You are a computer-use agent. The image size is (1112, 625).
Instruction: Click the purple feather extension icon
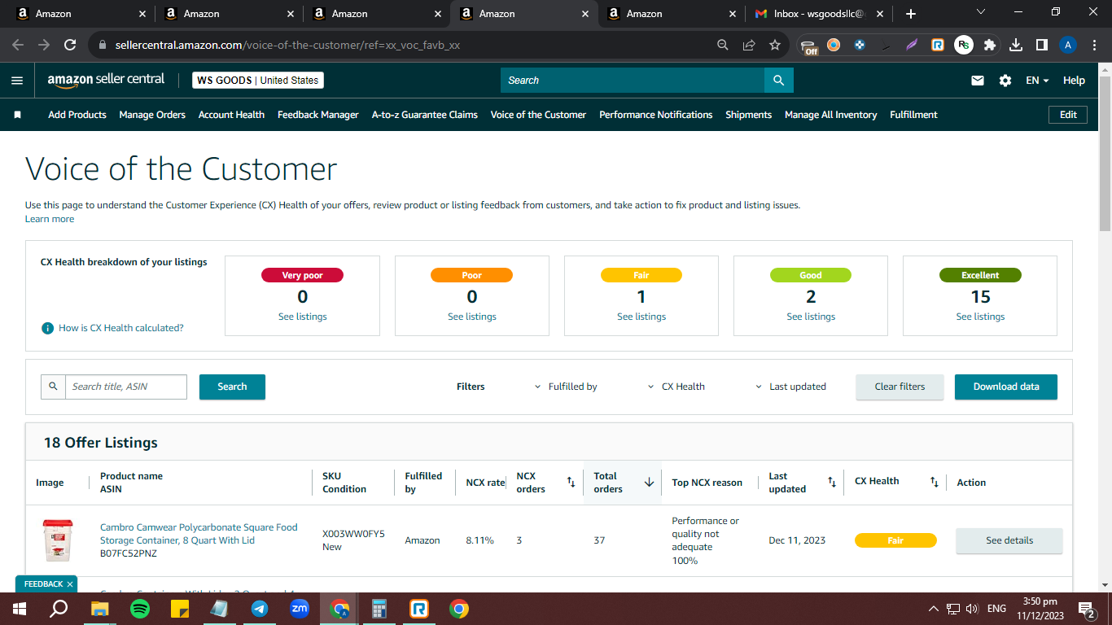point(912,45)
